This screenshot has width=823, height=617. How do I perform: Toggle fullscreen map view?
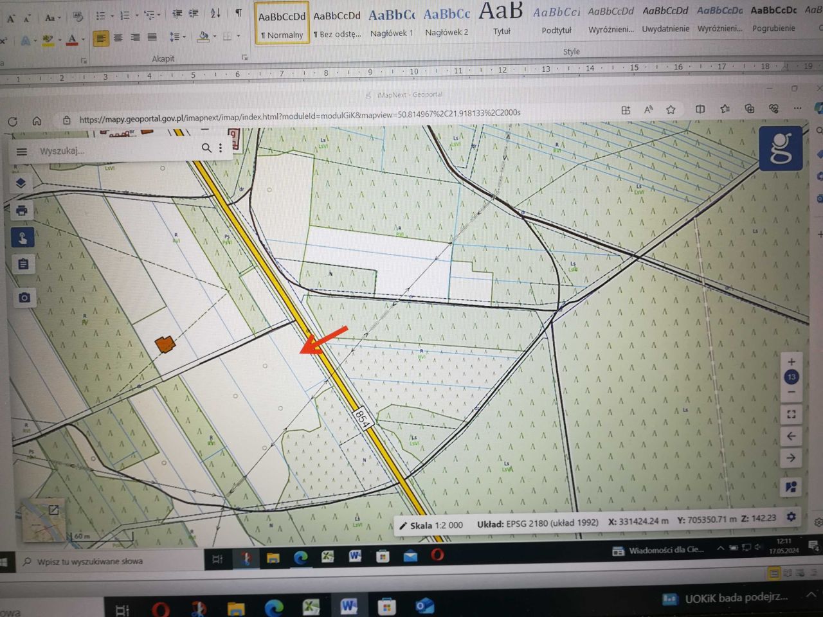(791, 414)
